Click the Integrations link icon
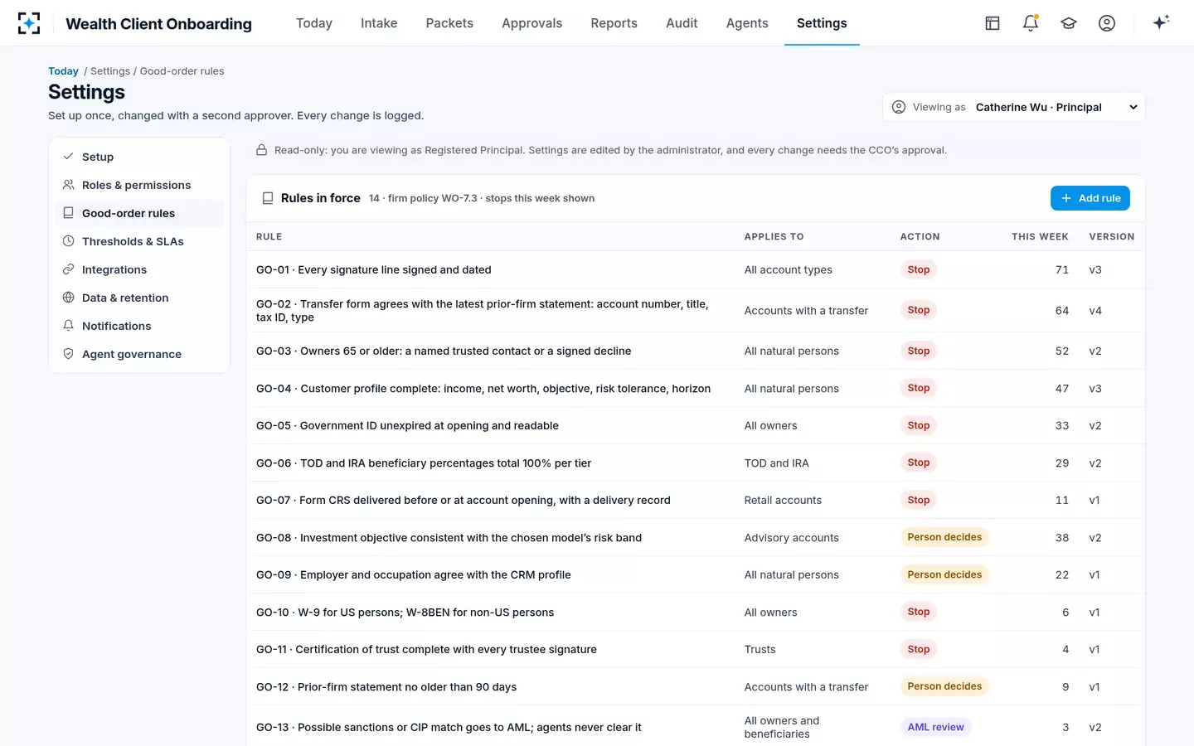Image resolution: width=1194 pixels, height=746 pixels. (69, 269)
